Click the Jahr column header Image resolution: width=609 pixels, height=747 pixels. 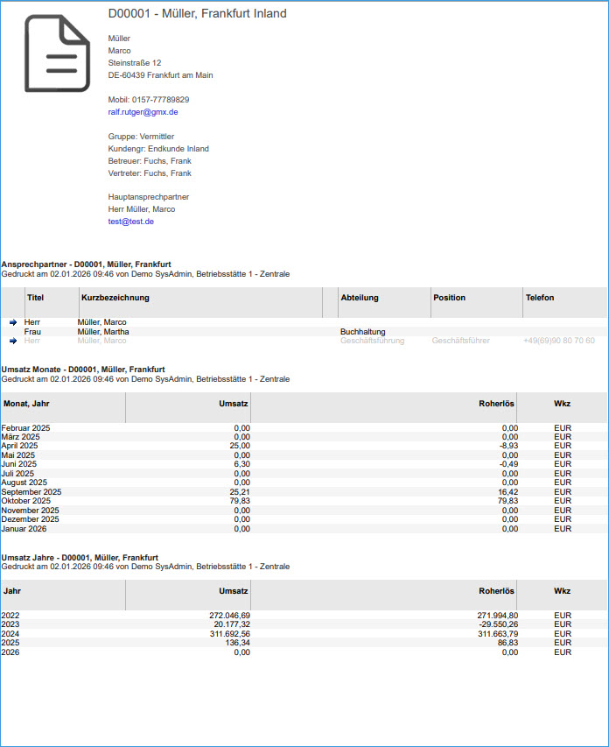tap(12, 591)
